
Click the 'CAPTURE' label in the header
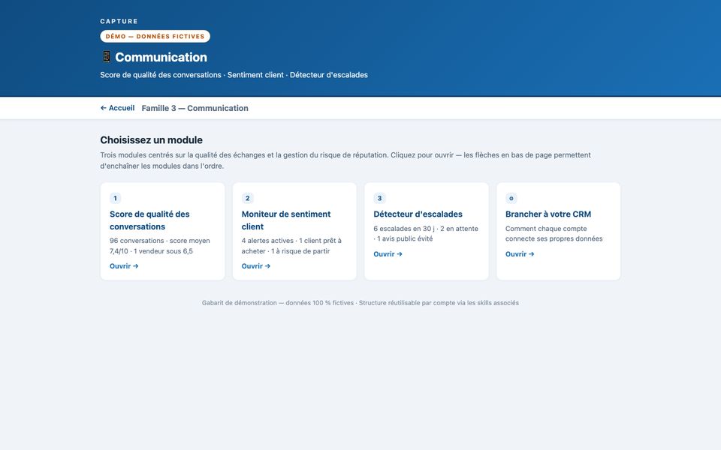(x=119, y=21)
